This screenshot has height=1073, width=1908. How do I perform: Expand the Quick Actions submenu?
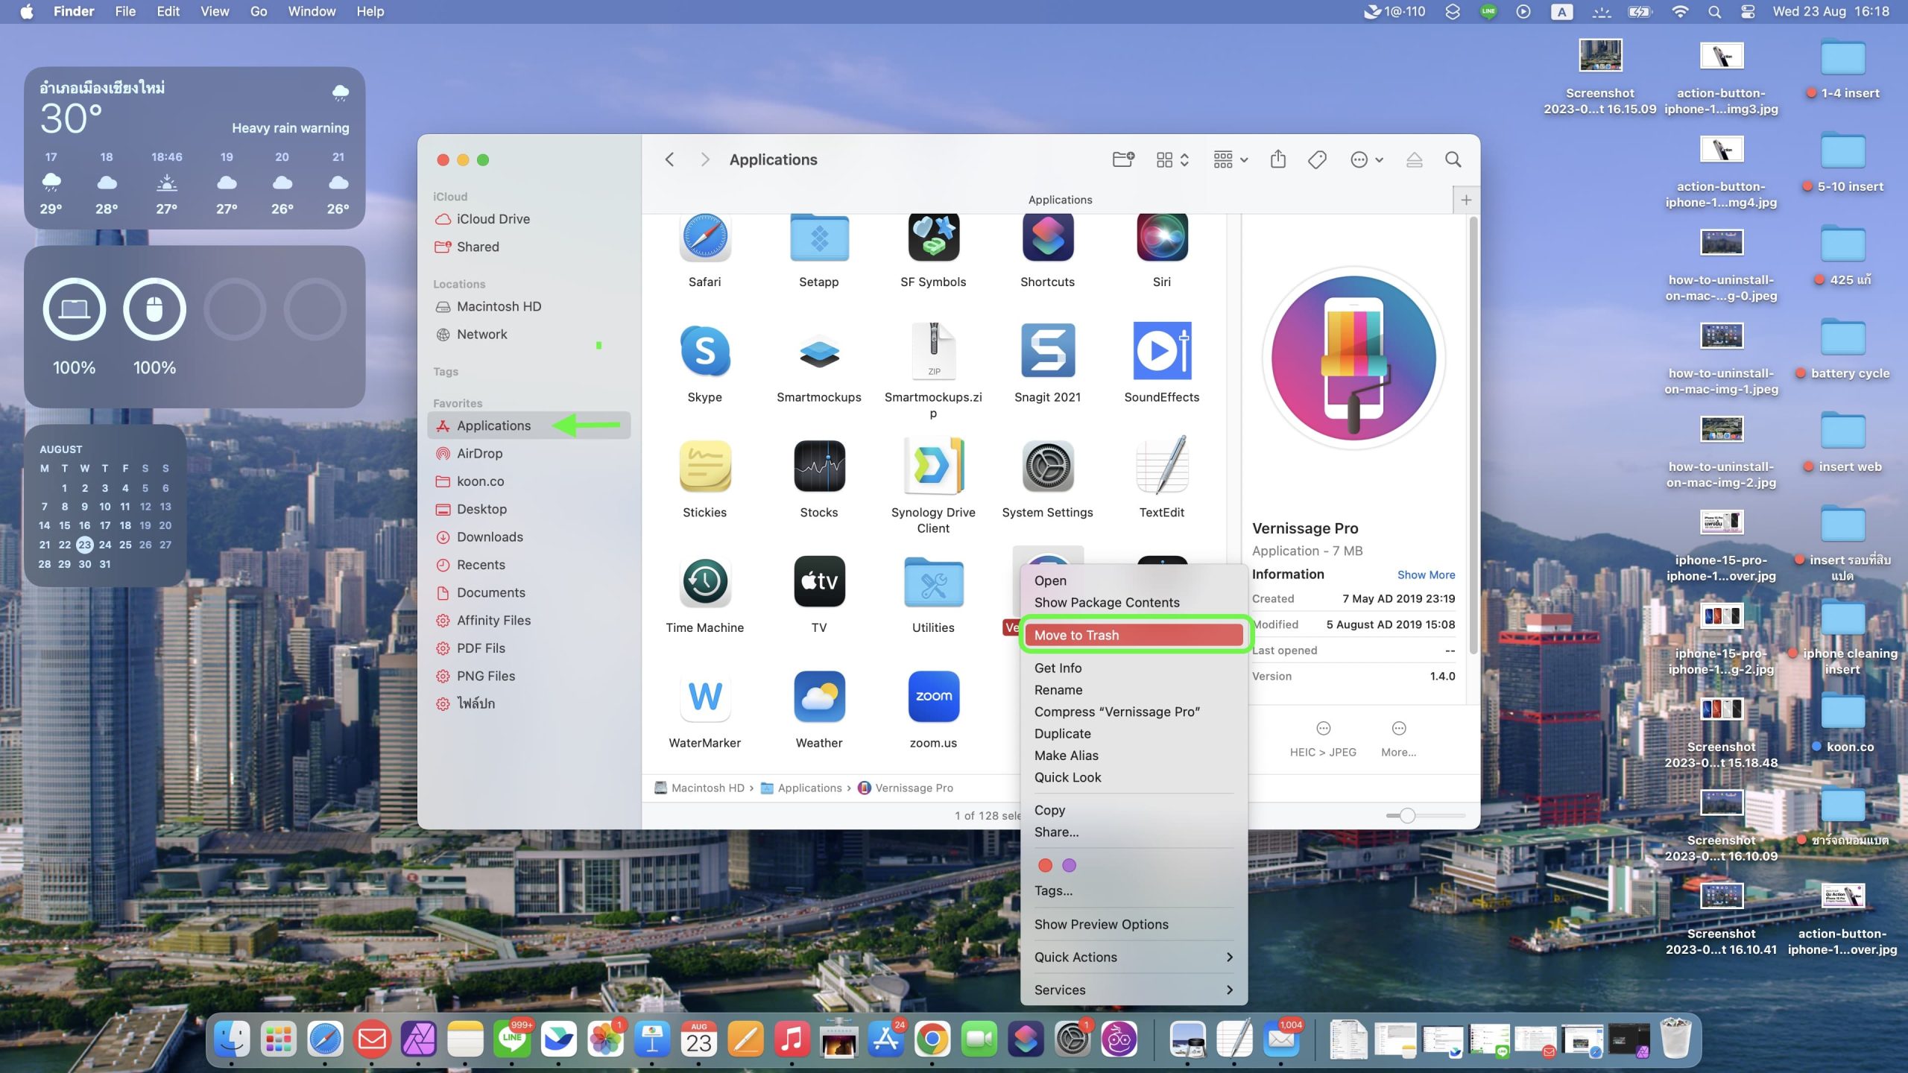tap(1133, 957)
